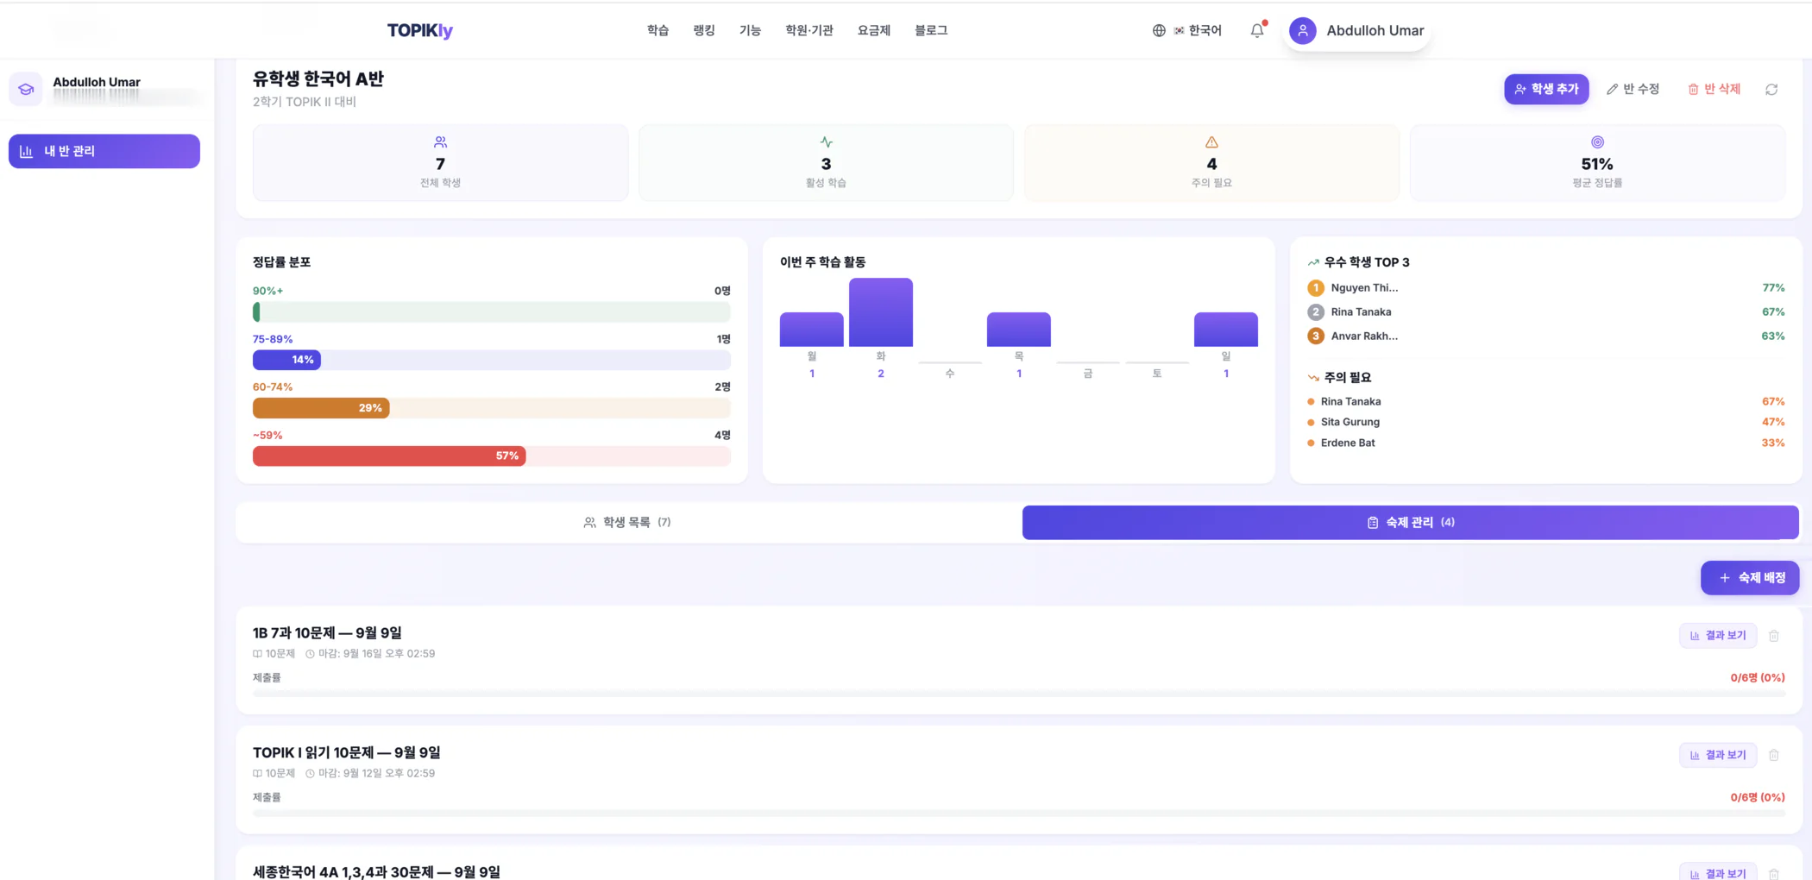
Task: Open the Abdulloh Umar profile menu
Action: (x=1357, y=31)
